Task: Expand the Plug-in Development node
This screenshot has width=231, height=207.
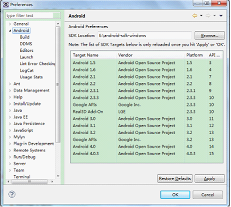Action: [x=10, y=144]
